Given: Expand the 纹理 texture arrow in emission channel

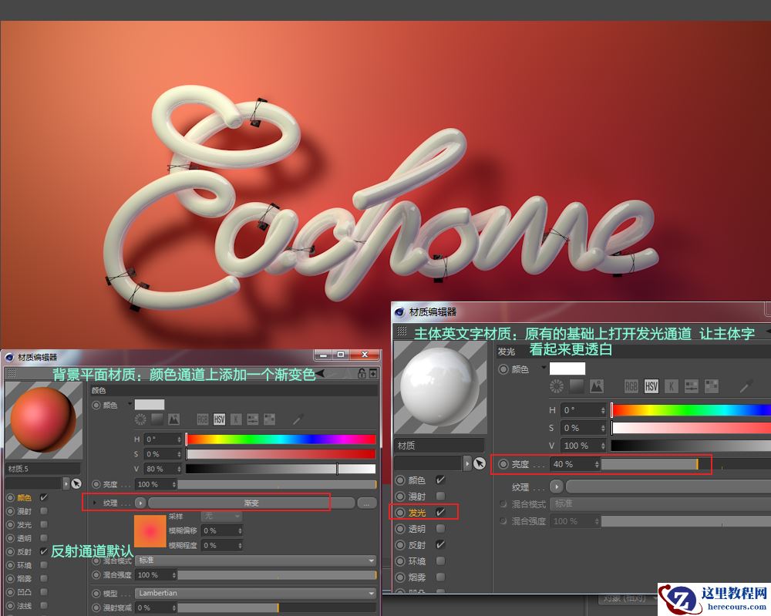Looking at the screenshot, I should [x=556, y=486].
